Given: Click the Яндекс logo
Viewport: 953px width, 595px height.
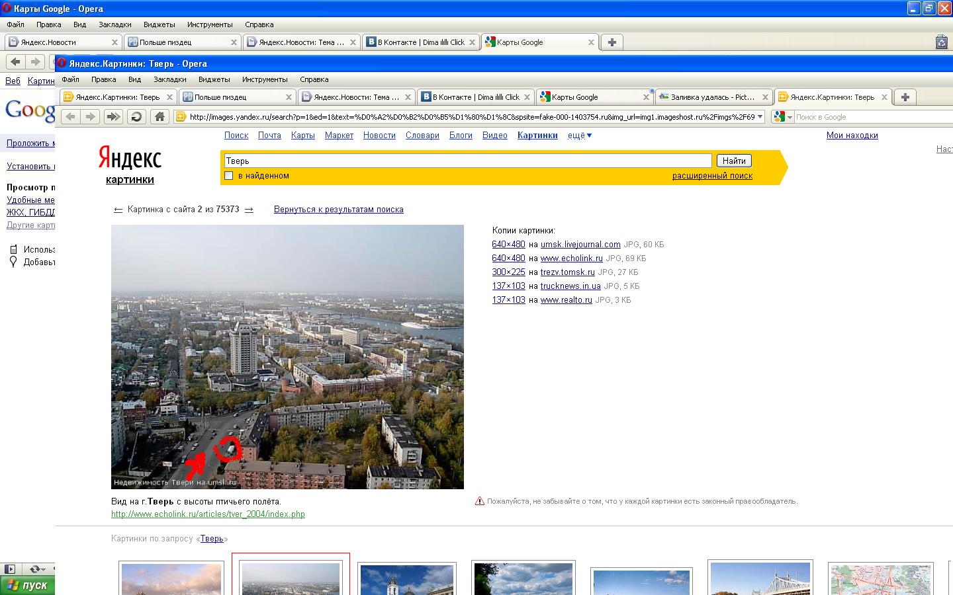Looking at the screenshot, I should [x=130, y=159].
